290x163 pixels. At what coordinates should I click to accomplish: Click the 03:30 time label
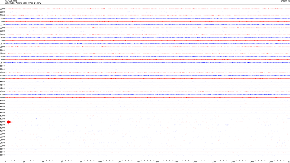click(2, 31)
